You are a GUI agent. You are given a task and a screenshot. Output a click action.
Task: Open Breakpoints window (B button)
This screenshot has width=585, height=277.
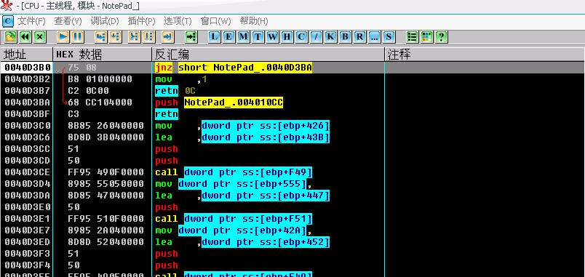click(x=345, y=36)
